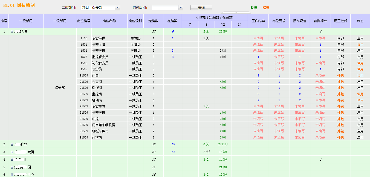
Task: Click the plus icon in row 4
Action: 12,160
